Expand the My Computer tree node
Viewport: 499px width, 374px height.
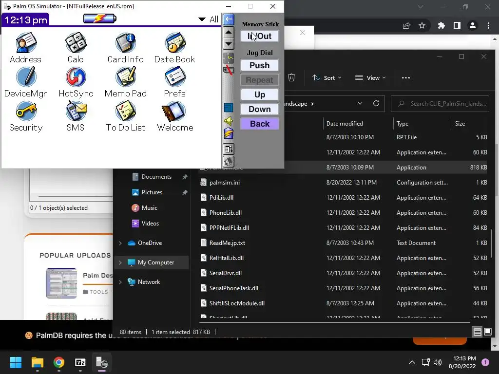[x=120, y=262]
